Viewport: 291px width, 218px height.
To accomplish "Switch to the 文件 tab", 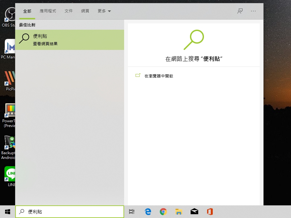I will click(69, 11).
